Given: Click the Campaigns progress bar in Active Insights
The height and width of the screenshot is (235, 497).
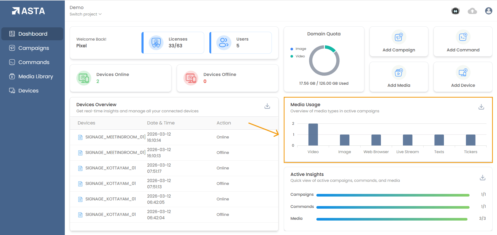Looking at the screenshot, I should click(393, 195).
